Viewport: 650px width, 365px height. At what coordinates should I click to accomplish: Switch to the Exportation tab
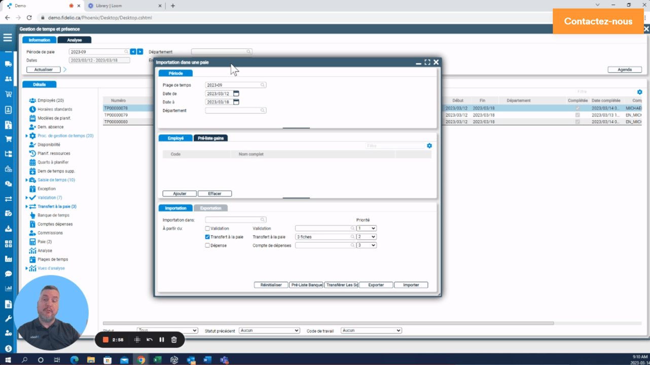(x=210, y=208)
